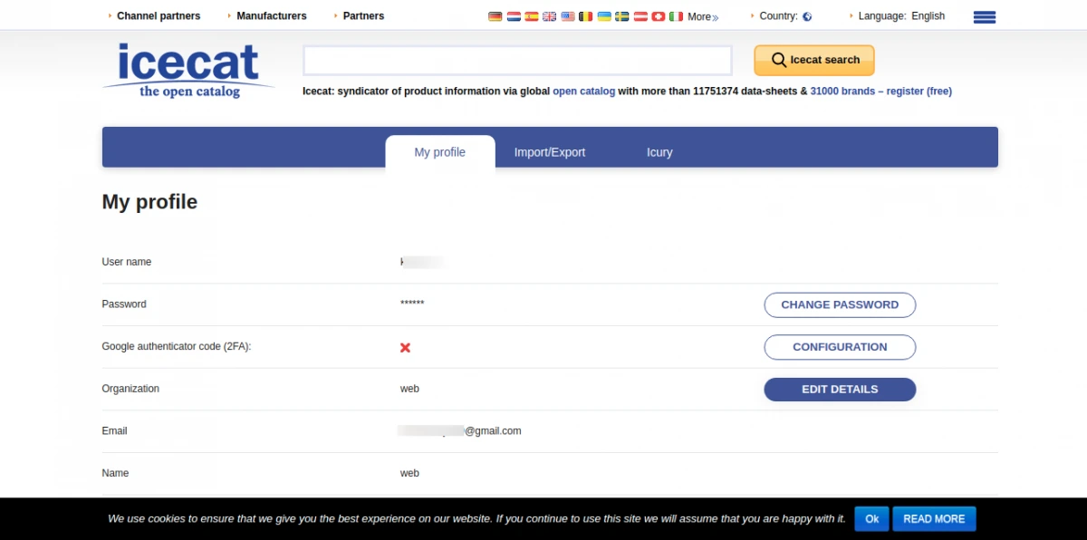Follow the 31000 brands register link
Screen dimensions: 1087x540
(881, 91)
